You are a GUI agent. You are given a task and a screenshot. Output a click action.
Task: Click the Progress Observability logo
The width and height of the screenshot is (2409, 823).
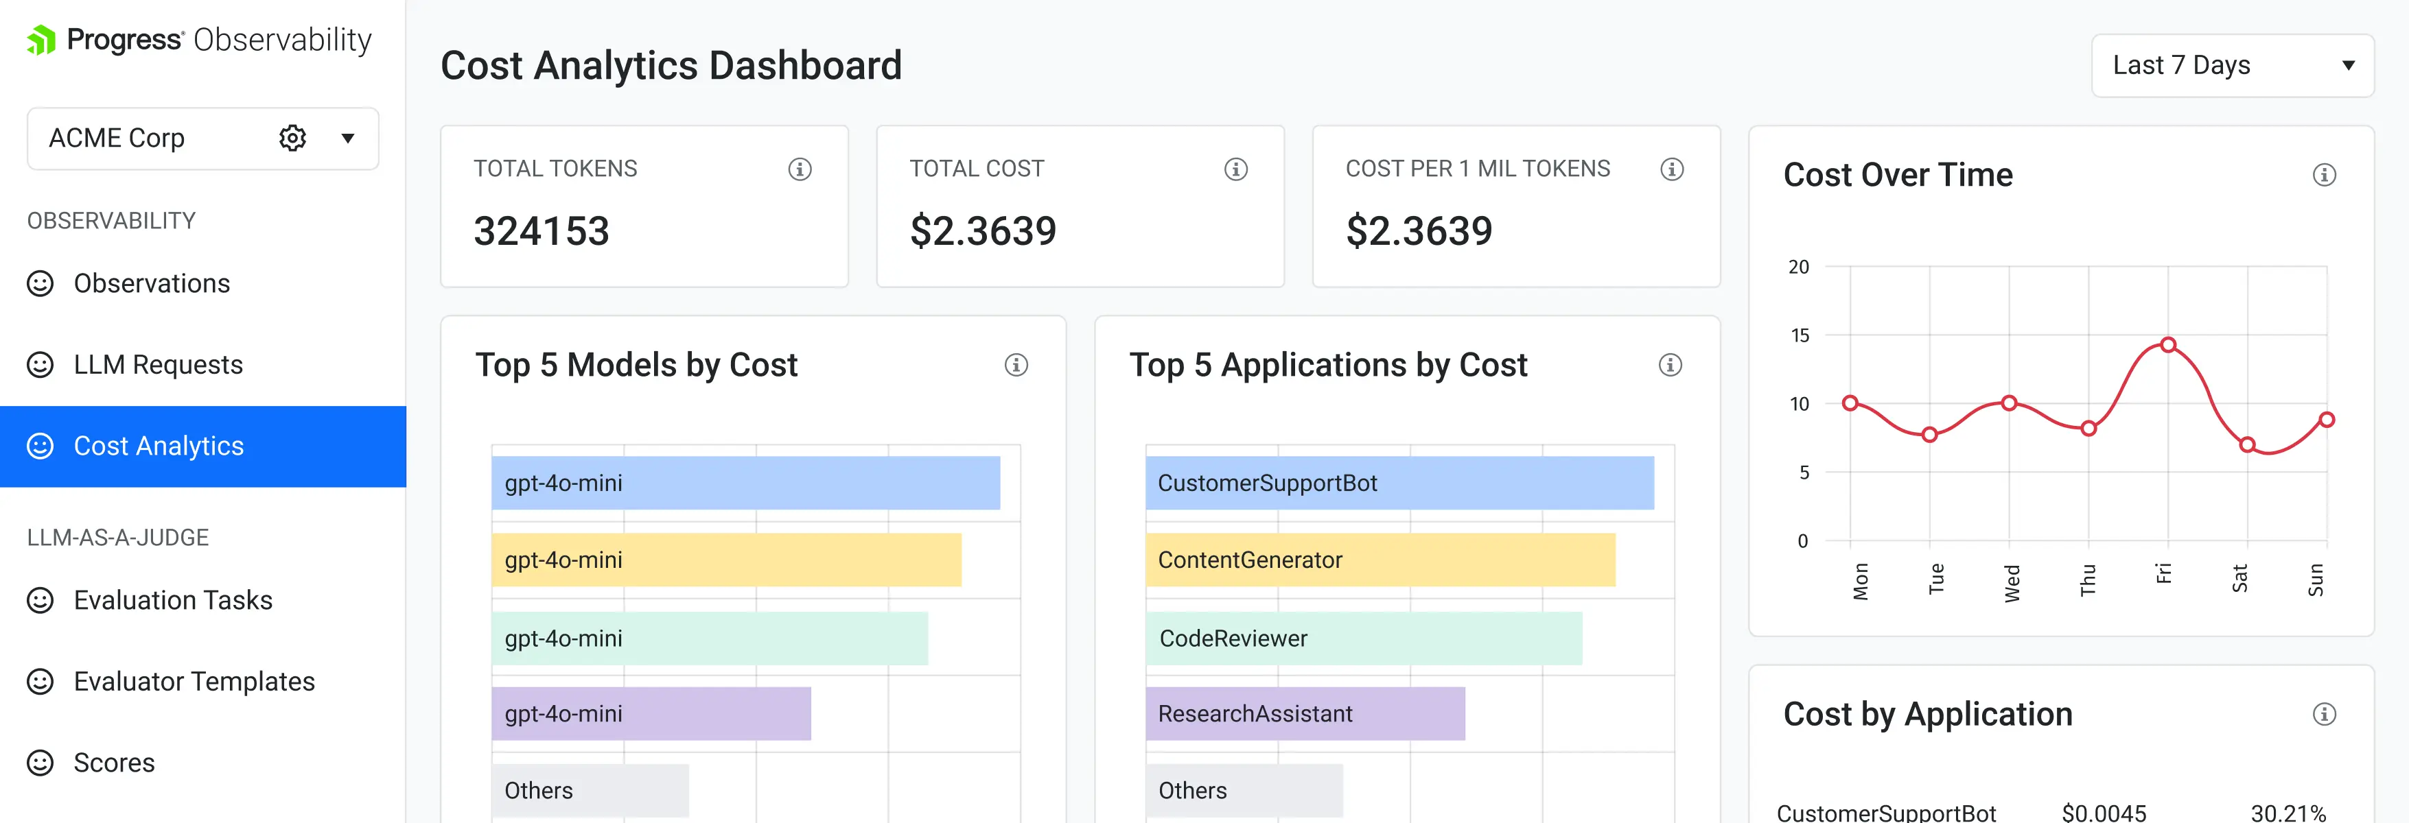(x=198, y=39)
